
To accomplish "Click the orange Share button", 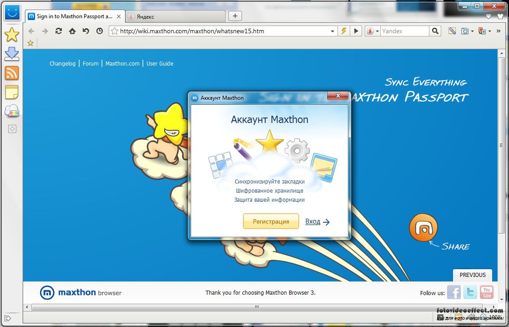I will pyautogui.click(x=423, y=228).
